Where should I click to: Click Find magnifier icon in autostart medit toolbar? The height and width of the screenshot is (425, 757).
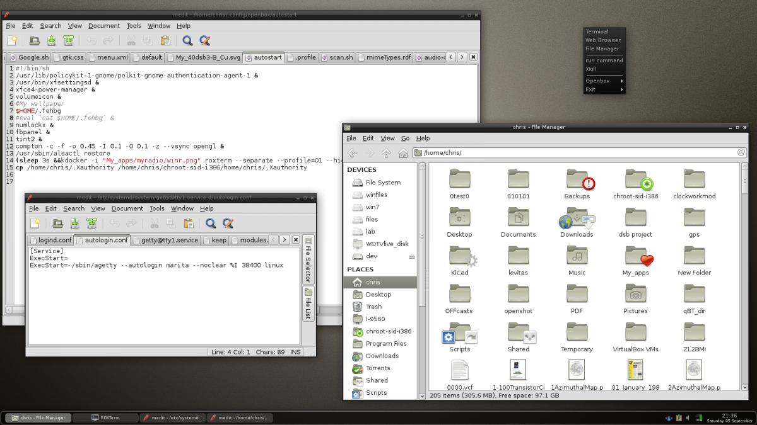click(x=187, y=41)
